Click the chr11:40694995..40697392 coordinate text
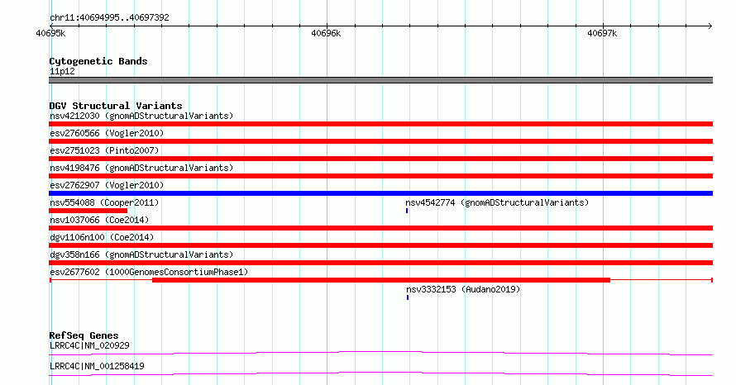The width and height of the screenshot is (736, 385). 109,17
